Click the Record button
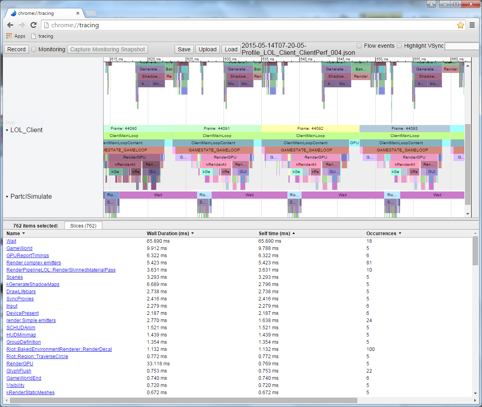The image size is (482, 407). (16, 49)
